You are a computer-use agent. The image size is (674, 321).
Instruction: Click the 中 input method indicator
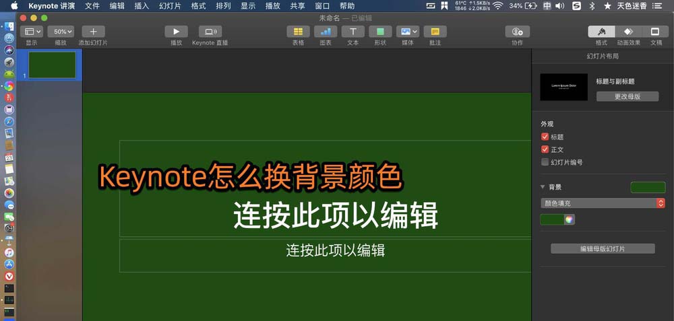click(547, 5)
